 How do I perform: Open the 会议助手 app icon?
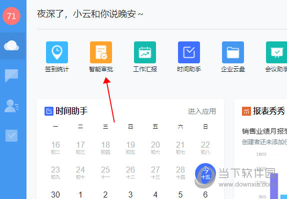(276, 52)
